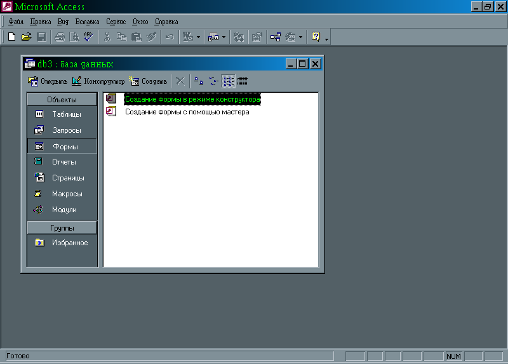Viewport: 508px width, 364px height.
Task: Select Таблицы in the objects panel
Action: [62, 114]
